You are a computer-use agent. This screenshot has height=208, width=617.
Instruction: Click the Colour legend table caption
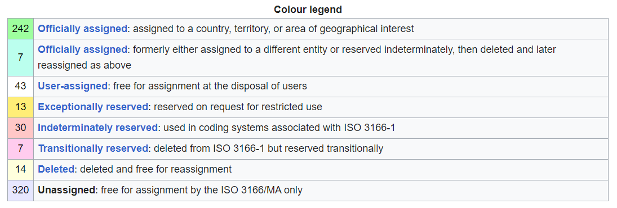click(x=308, y=10)
